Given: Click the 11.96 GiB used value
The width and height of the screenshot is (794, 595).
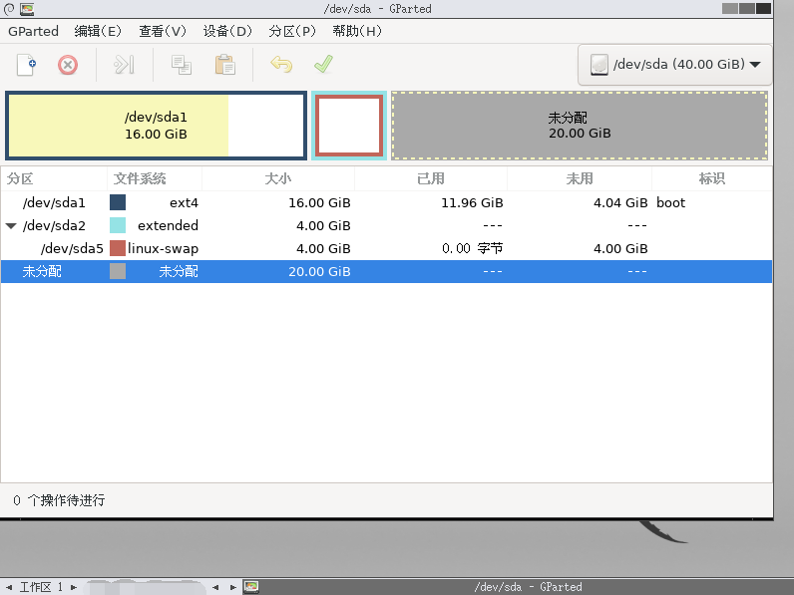Looking at the screenshot, I should (472, 203).
